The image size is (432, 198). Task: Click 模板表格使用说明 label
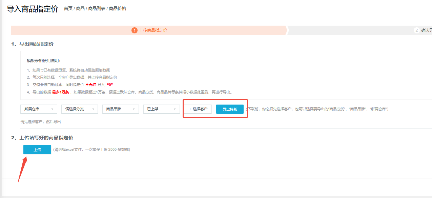44,61
